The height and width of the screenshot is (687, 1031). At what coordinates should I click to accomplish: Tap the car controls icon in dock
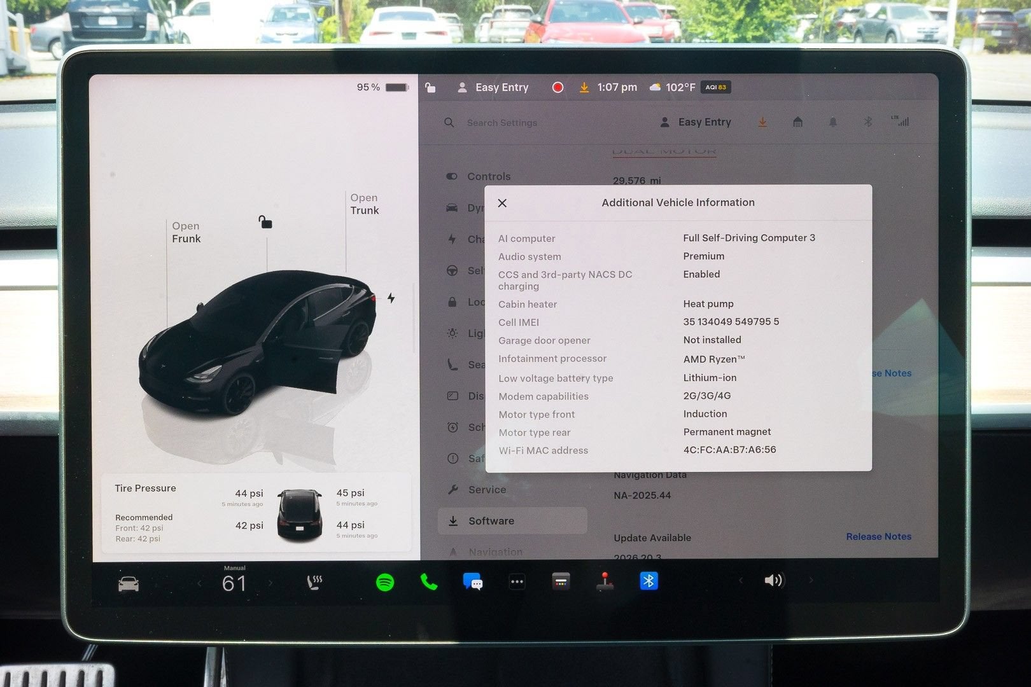(x=129, y=583)
